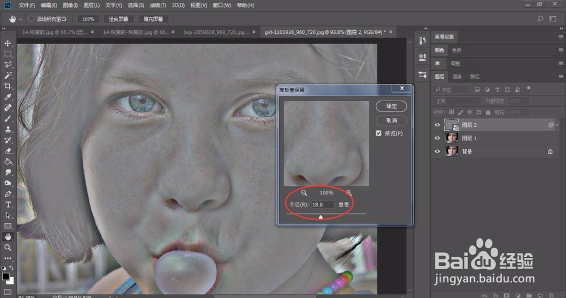Toggle the Preview checkbox in High Pass dialog

(378, 133)
